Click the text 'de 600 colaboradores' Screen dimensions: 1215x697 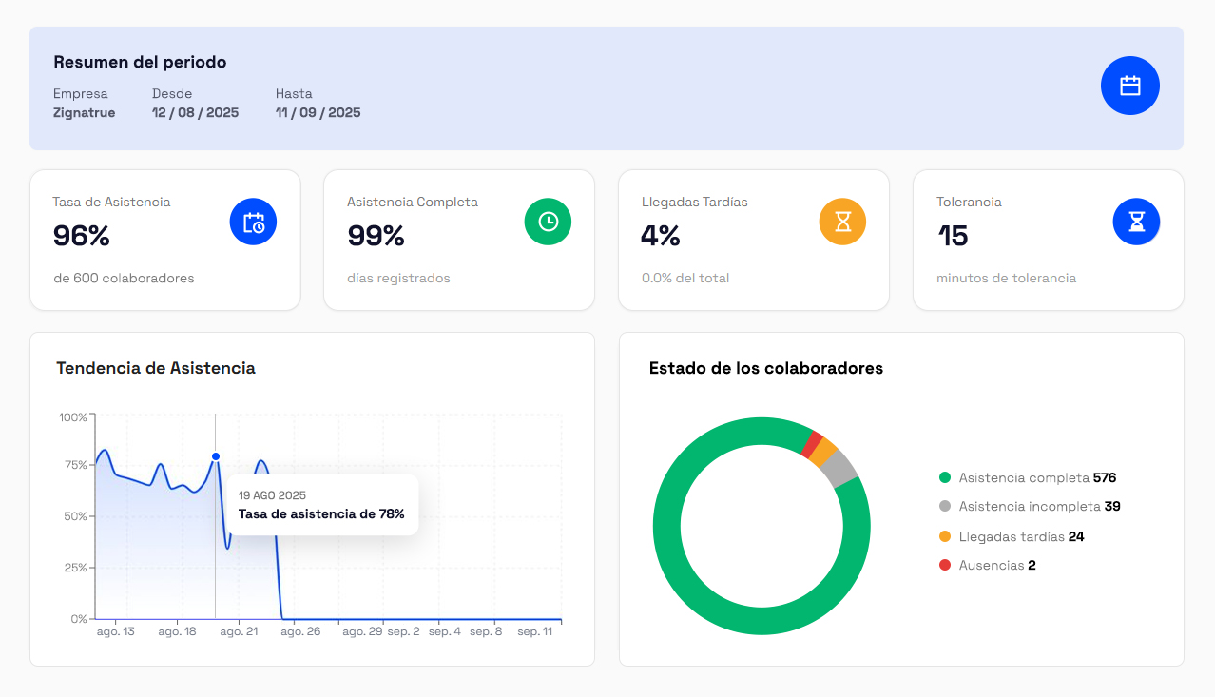pos(124,279)
